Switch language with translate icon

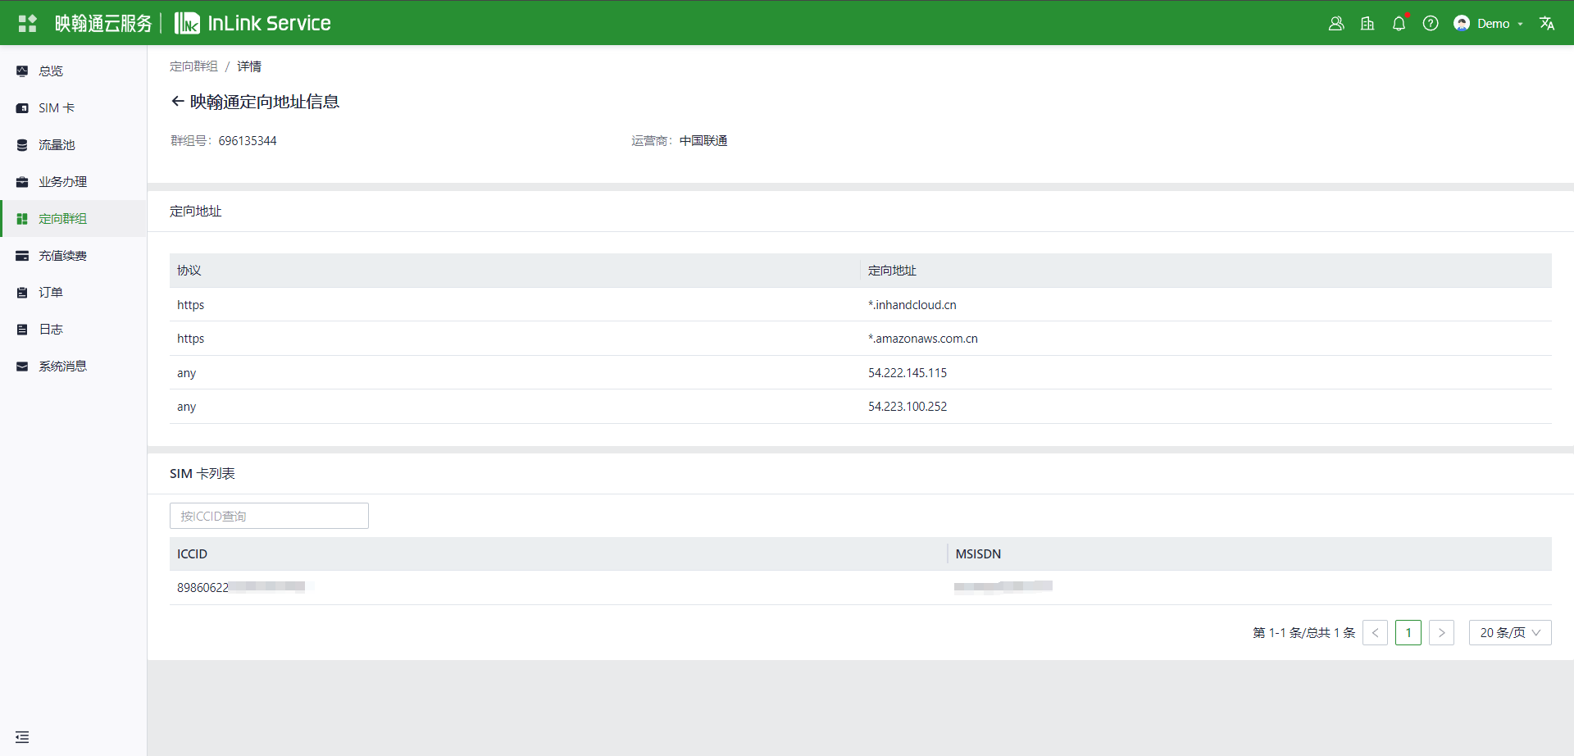[1547, 24]
